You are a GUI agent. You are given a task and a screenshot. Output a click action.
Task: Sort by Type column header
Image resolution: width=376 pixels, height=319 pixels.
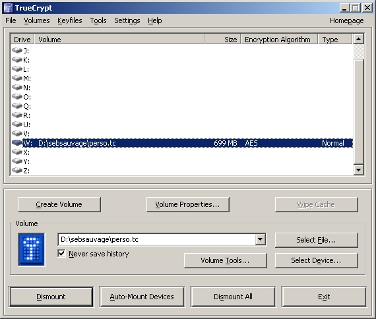(335, 40)
